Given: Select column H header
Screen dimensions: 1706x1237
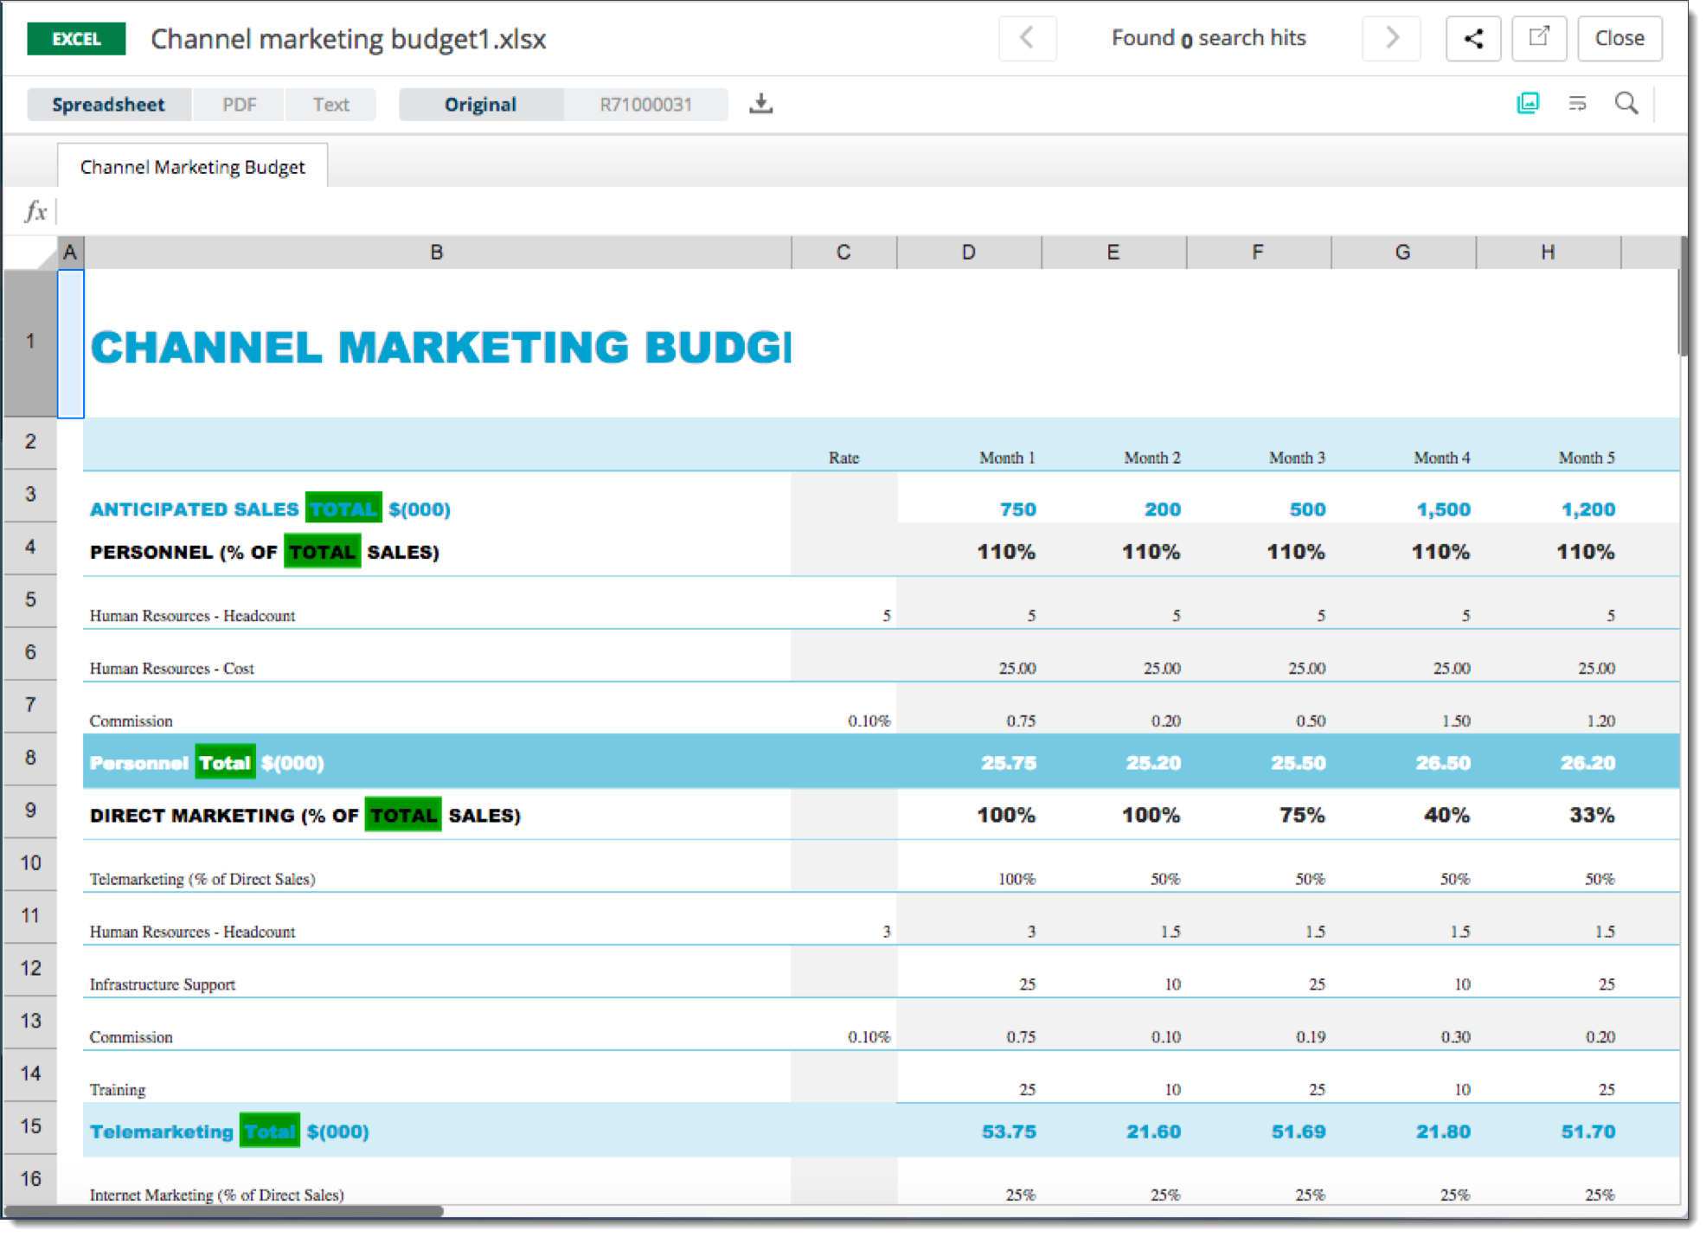Looking at the screenshot, I should [x=1548, y=252].
